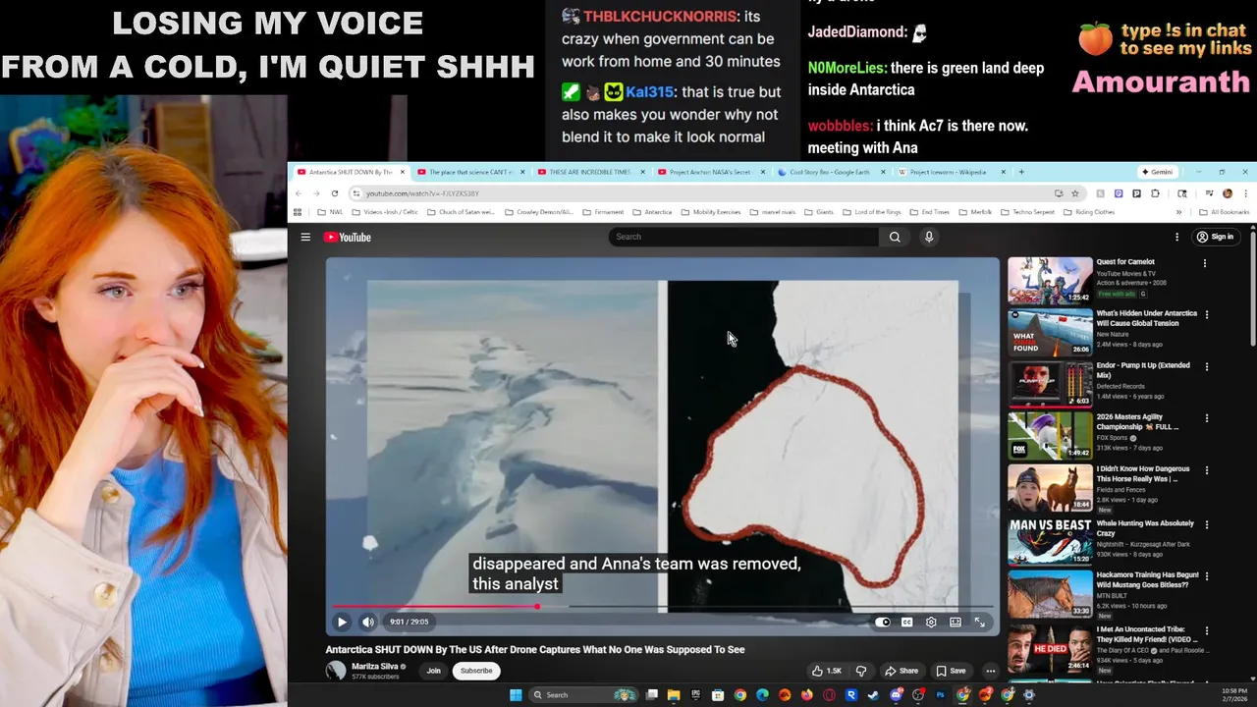Open 'I Met An Uncontacted Tribe' thumbnail

coord(1050,647)
